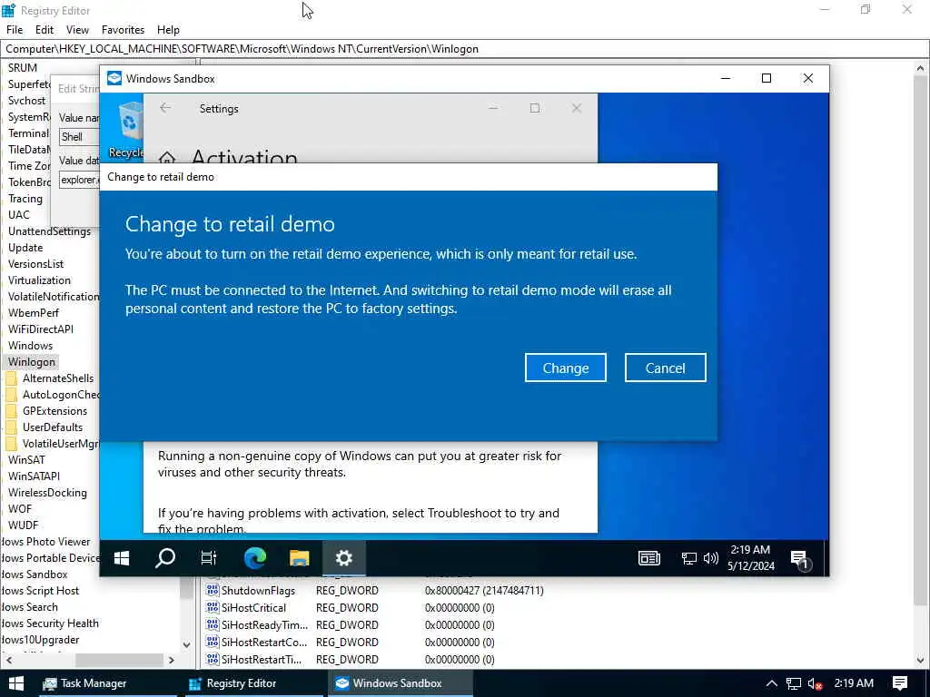Click tree pane scroll down arrow
The image size is (930, 697).
point(186,645)
